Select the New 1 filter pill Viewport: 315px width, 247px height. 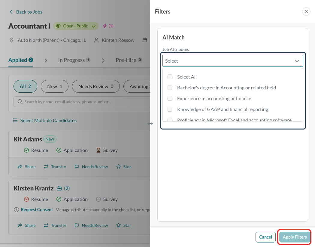[x=55, y=86]
